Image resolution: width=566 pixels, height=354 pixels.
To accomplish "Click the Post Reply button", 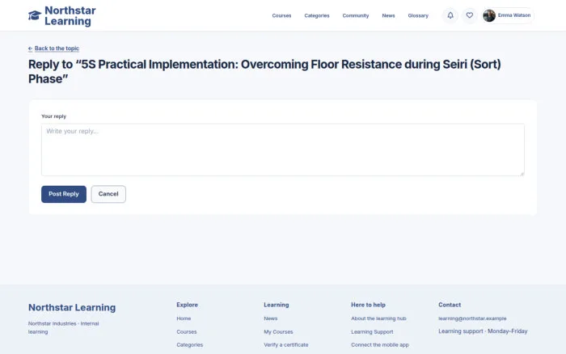I will tap(64, 194).
